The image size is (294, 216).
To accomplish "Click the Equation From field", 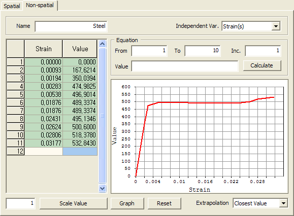I will (x=149, y=51).
